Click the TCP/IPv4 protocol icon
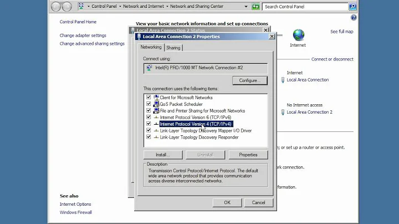This screenshot has width=399, height=224. [x=156, y=124]
